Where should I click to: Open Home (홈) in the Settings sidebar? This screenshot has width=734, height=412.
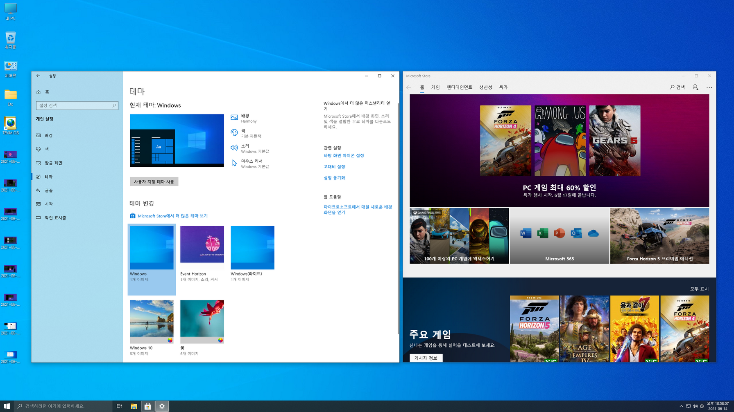[77, 92]
